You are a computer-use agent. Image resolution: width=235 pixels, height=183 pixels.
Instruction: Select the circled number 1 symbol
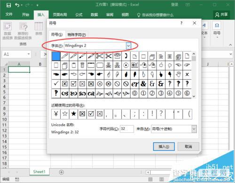tap(143, 93)
